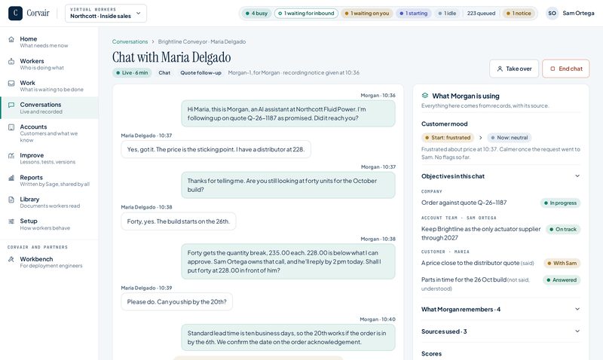Viewport: 603px width, 360px height.
Task: Click the Live 6 min badge
Action: click(133, 72)
